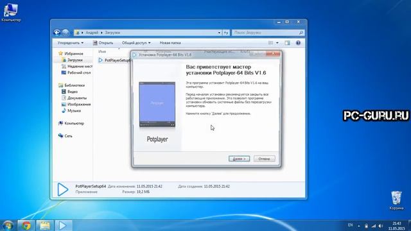411x231 pixels.
Task: Click the PotPlayer setup taskbar icon
Action: point(63,225)
